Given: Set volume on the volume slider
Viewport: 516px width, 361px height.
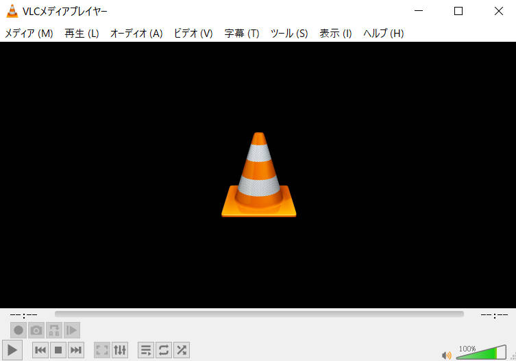Looking at the screenshot, I should 481,352.
